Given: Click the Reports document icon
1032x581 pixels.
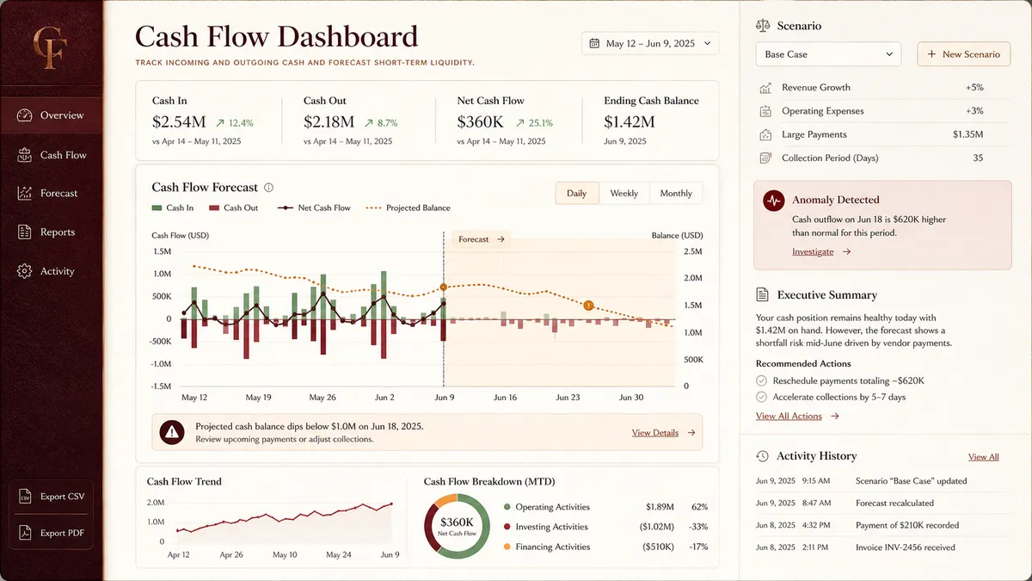Looking at the screenshot, I should point(24,232).
